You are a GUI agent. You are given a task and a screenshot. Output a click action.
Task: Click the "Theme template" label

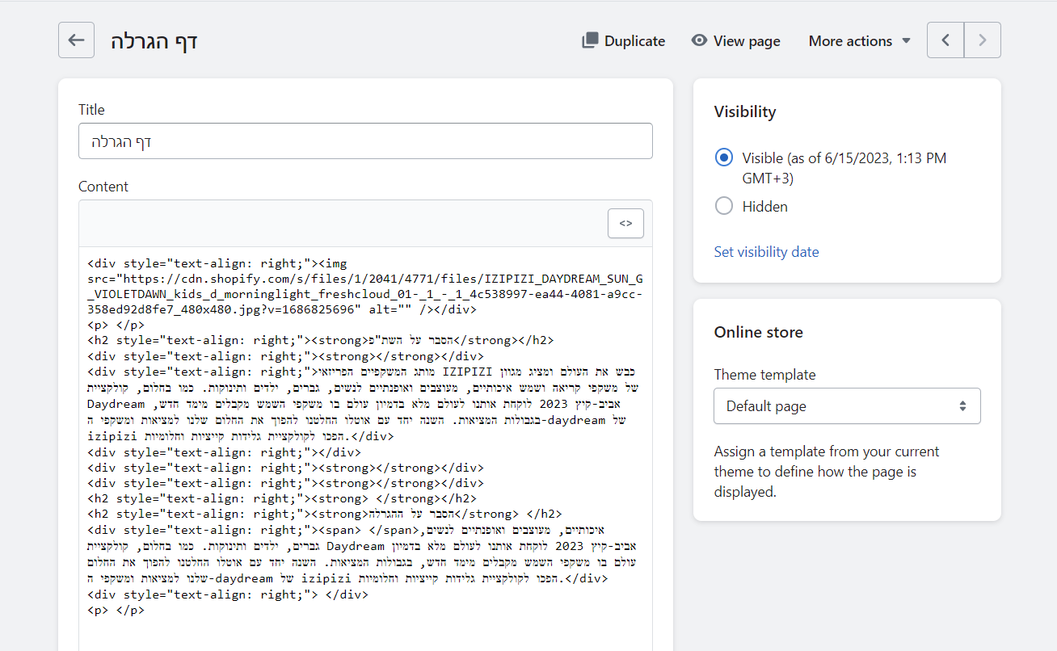click(x=764, y=375)
